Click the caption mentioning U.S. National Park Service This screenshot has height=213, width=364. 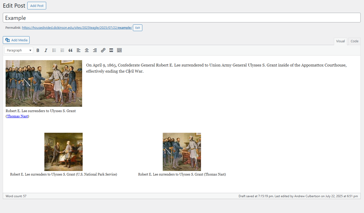click(64, 174)
